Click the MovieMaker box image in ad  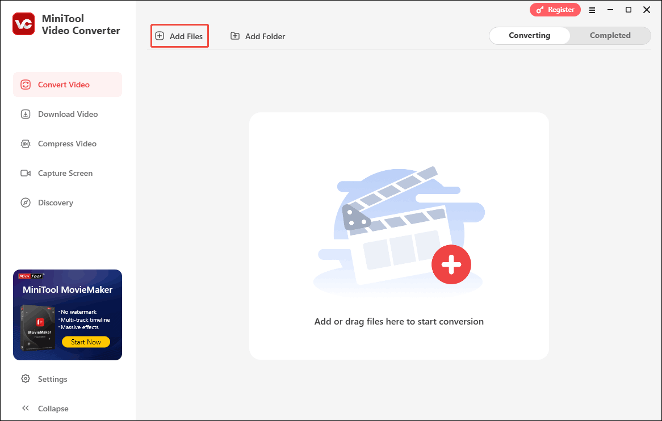point(38,328)
